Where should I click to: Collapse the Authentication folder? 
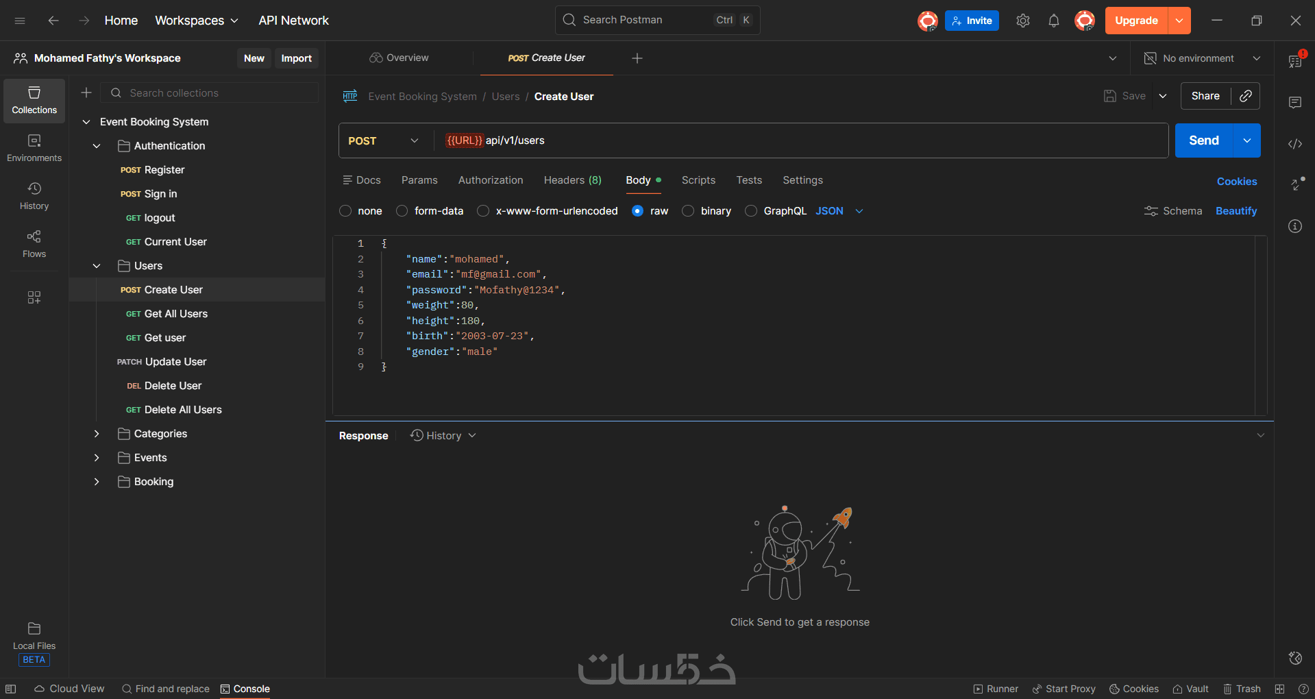(97, 146)
